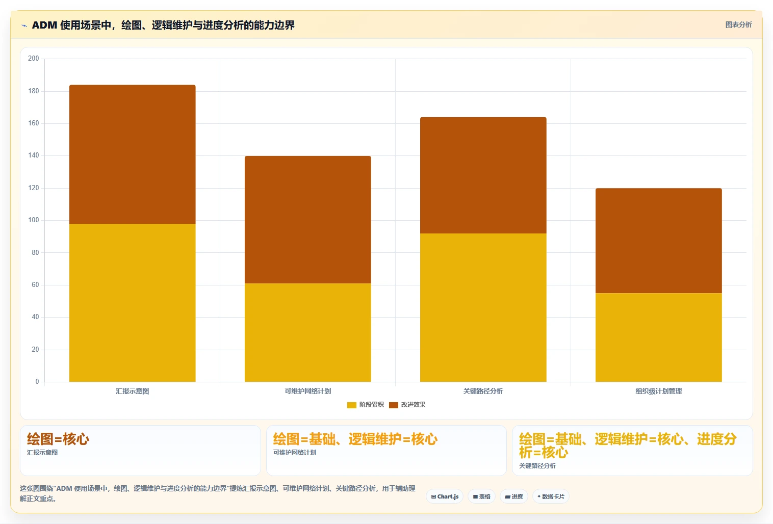This screenshot has height=524, width=773.
Task: Click the 组织级计划管理 x-axis label
Action: 659,391
